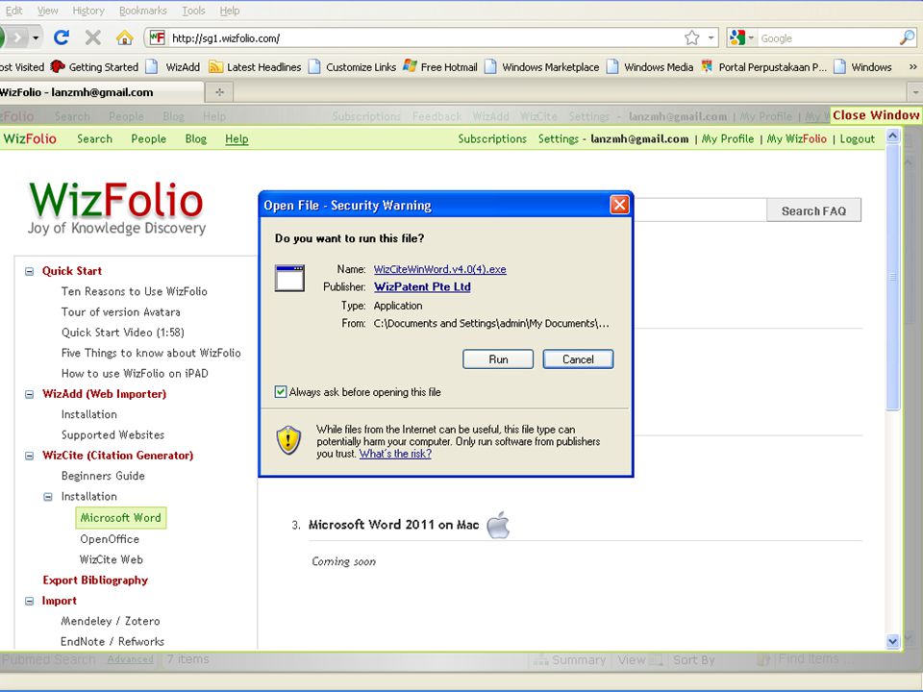Click the Google search engine icon

[737, 38]
